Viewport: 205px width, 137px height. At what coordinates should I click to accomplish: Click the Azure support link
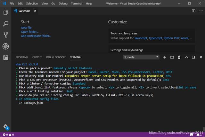(x=185, y=38)
